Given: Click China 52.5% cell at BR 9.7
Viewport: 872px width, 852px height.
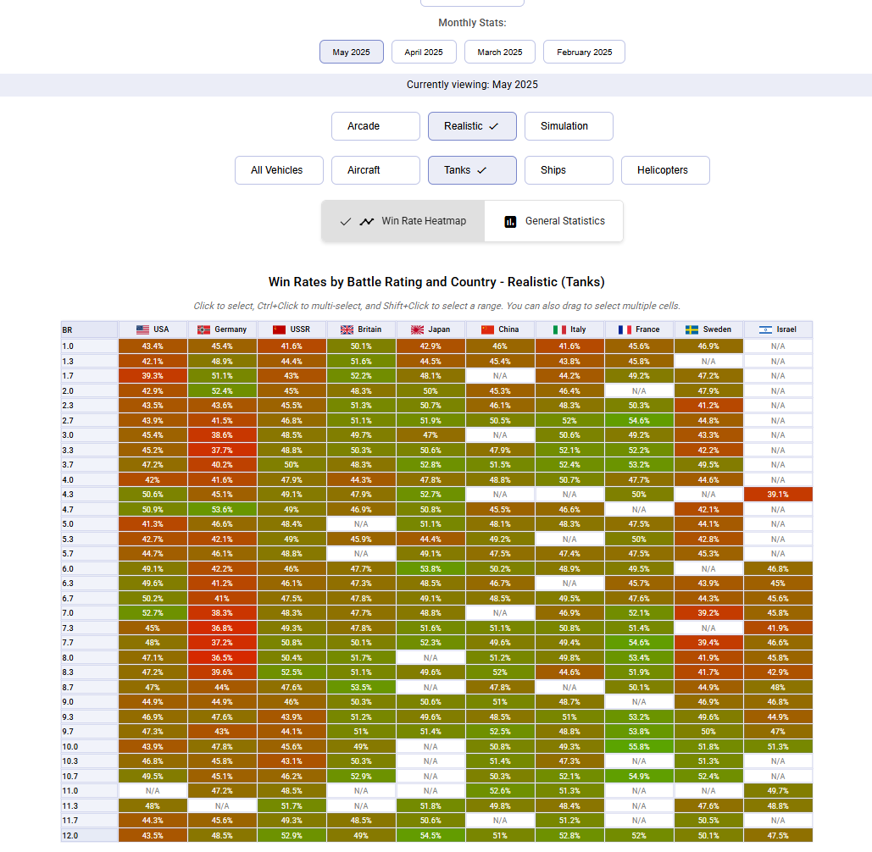Looking at the screenshot, I should click(500, 732).
